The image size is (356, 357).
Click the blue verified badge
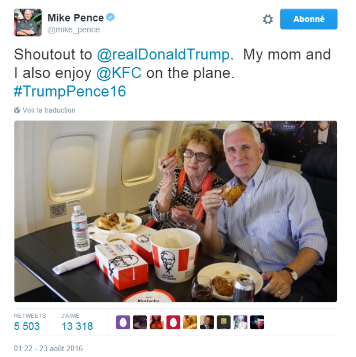pos(110,17)
